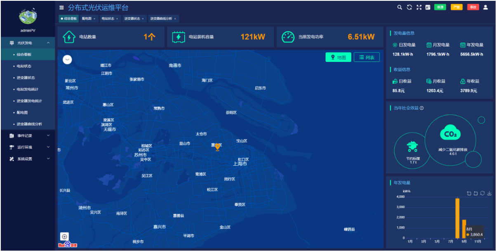496x251 pixels.
Task: Click the hamburger menu collapse icon
Action: (61, 7)
